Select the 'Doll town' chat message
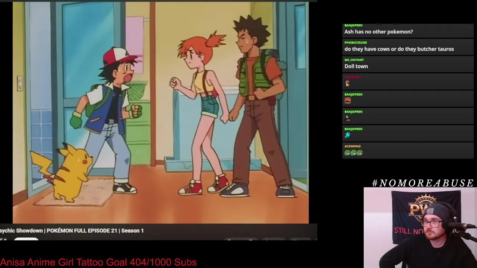The width and height of the screenshot is (477, 268). coord(356,66)
